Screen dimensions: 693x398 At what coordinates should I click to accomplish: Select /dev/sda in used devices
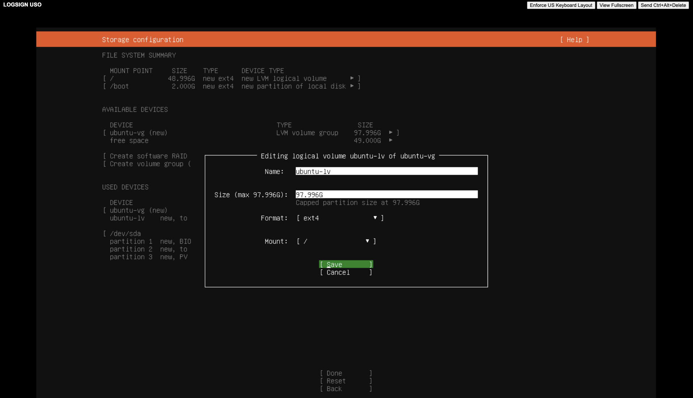[125, 234]
